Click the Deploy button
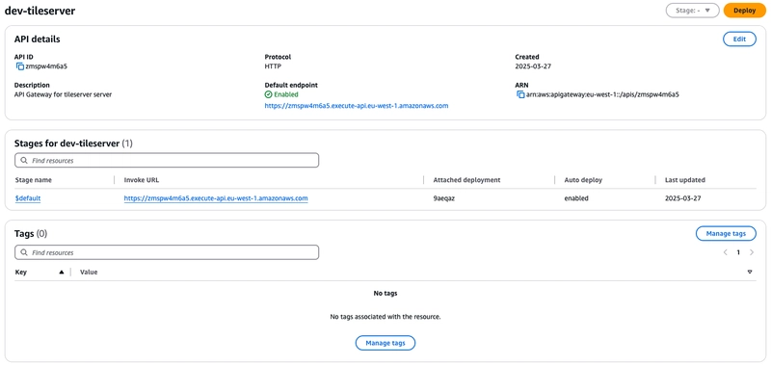The image size is (771, 365). 745,11
